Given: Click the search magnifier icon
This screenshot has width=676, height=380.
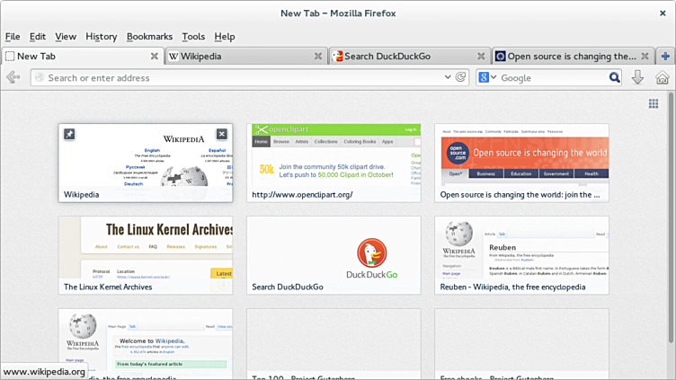Looking at the screenshot, I should click(x=615, y=78).
